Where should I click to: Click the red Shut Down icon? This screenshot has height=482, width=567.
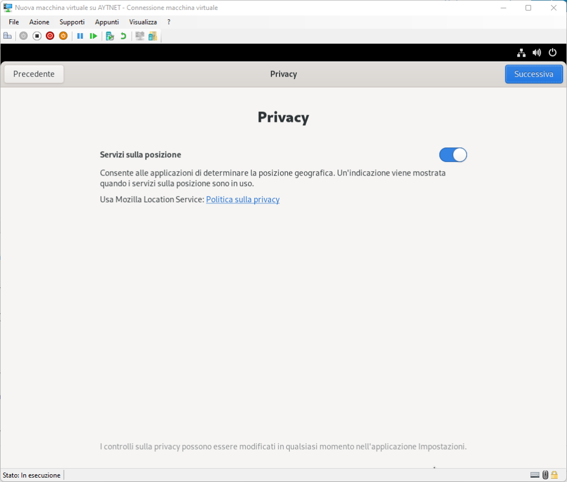[x=50, y=36]
